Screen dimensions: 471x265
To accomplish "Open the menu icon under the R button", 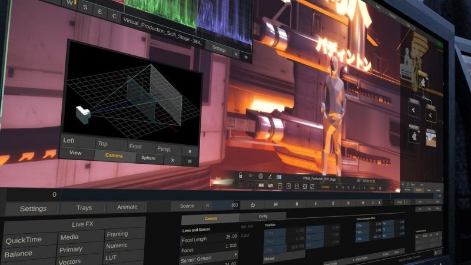I will pyautogui.click(x=189, y=161).
